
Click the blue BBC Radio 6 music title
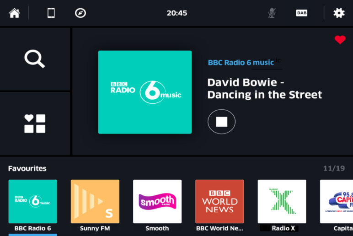pyautogui.click(x=241, y=62)
